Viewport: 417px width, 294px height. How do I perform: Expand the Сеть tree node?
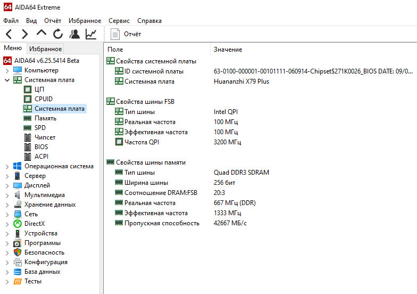[7, 214]
